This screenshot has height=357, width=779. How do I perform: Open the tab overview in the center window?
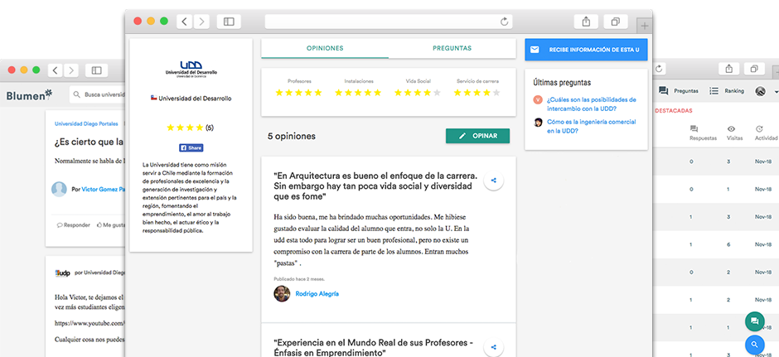click(x=615, y=22)
